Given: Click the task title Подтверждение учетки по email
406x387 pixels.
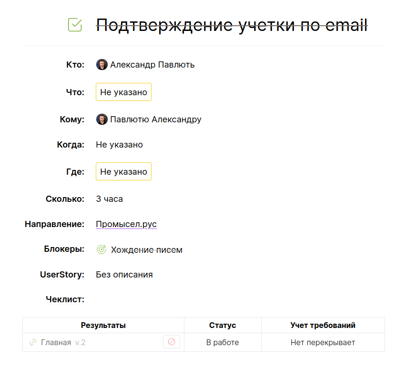Looking at the screenshot, I should 232,25.
